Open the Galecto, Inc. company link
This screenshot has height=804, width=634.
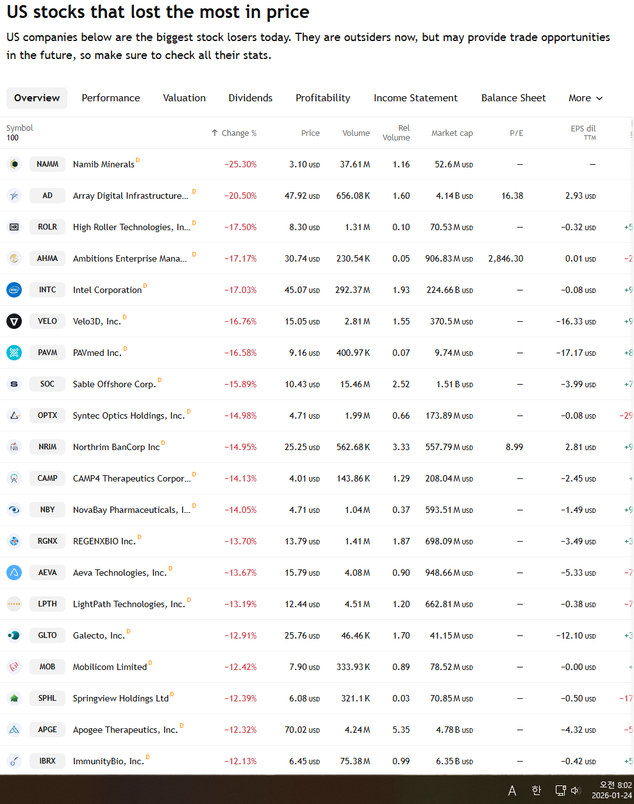click(99, 636)
